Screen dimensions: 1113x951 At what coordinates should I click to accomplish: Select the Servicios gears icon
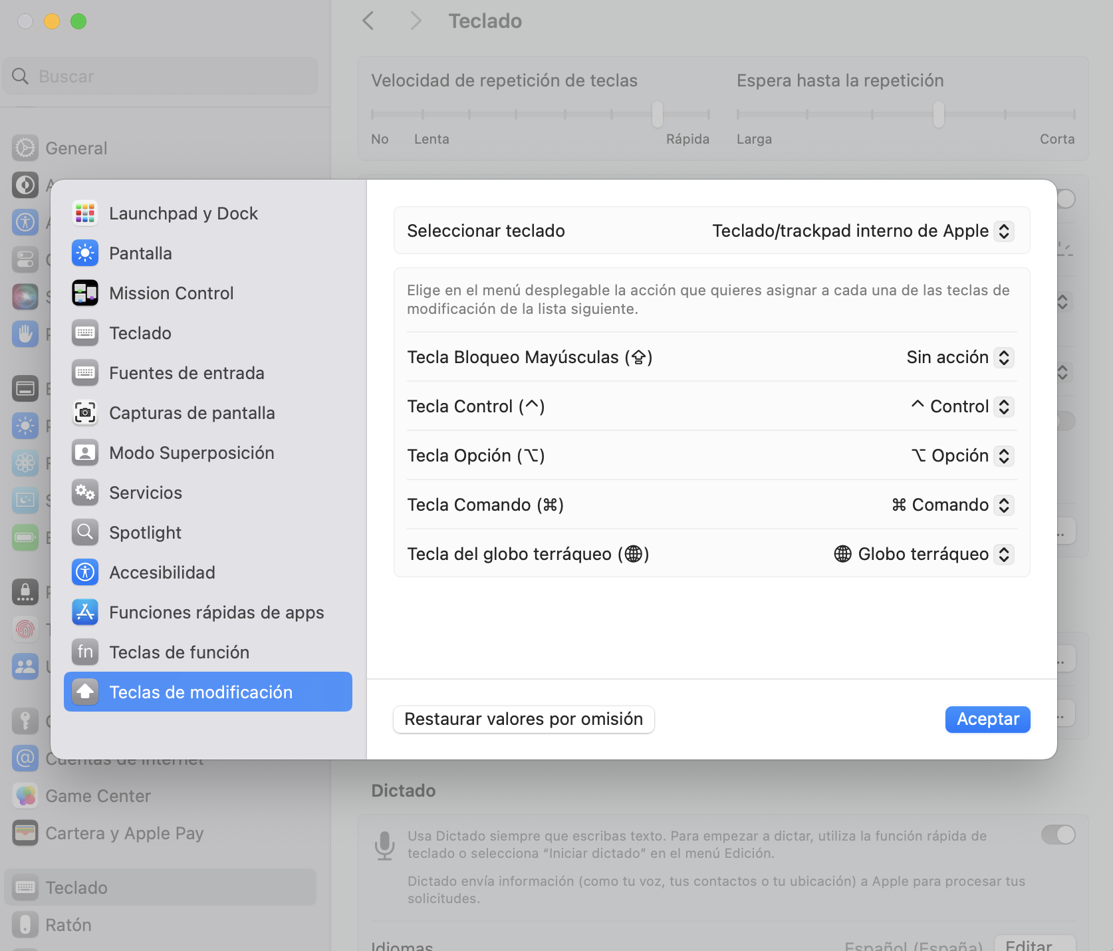(85, 493)
